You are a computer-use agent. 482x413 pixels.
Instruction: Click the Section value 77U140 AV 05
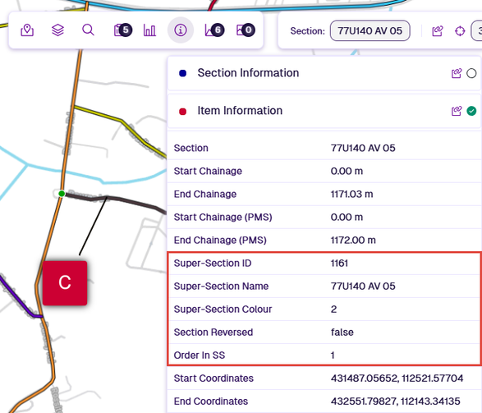tap(363, 148)
